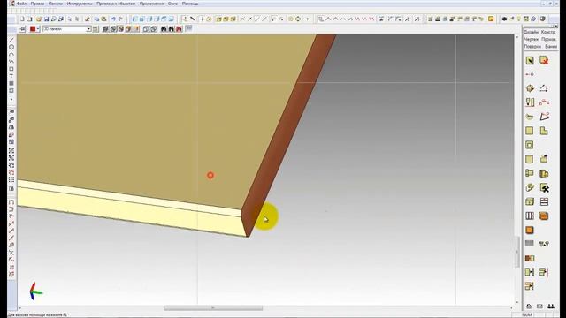
Task: Open the Панели menu
Action: pyautogui.click(x=56, y=4)
